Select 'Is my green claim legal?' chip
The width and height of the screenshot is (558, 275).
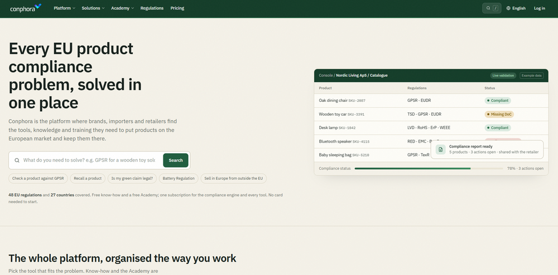[x=132, y=179]
